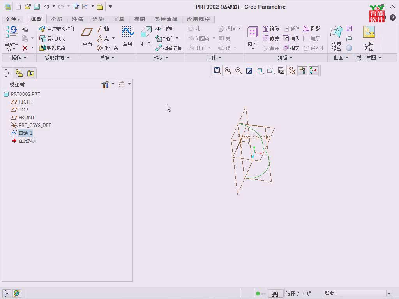Open a file with the folder icon

pyautogui.click(x=28, y=7)
